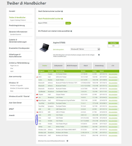Open Treiber & Handbücher in the sidebar

(17, 17)
